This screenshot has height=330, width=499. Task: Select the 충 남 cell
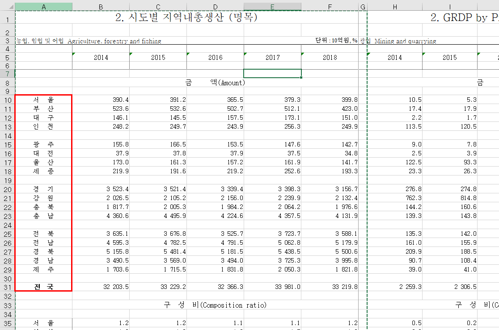(x=44, y=216)
